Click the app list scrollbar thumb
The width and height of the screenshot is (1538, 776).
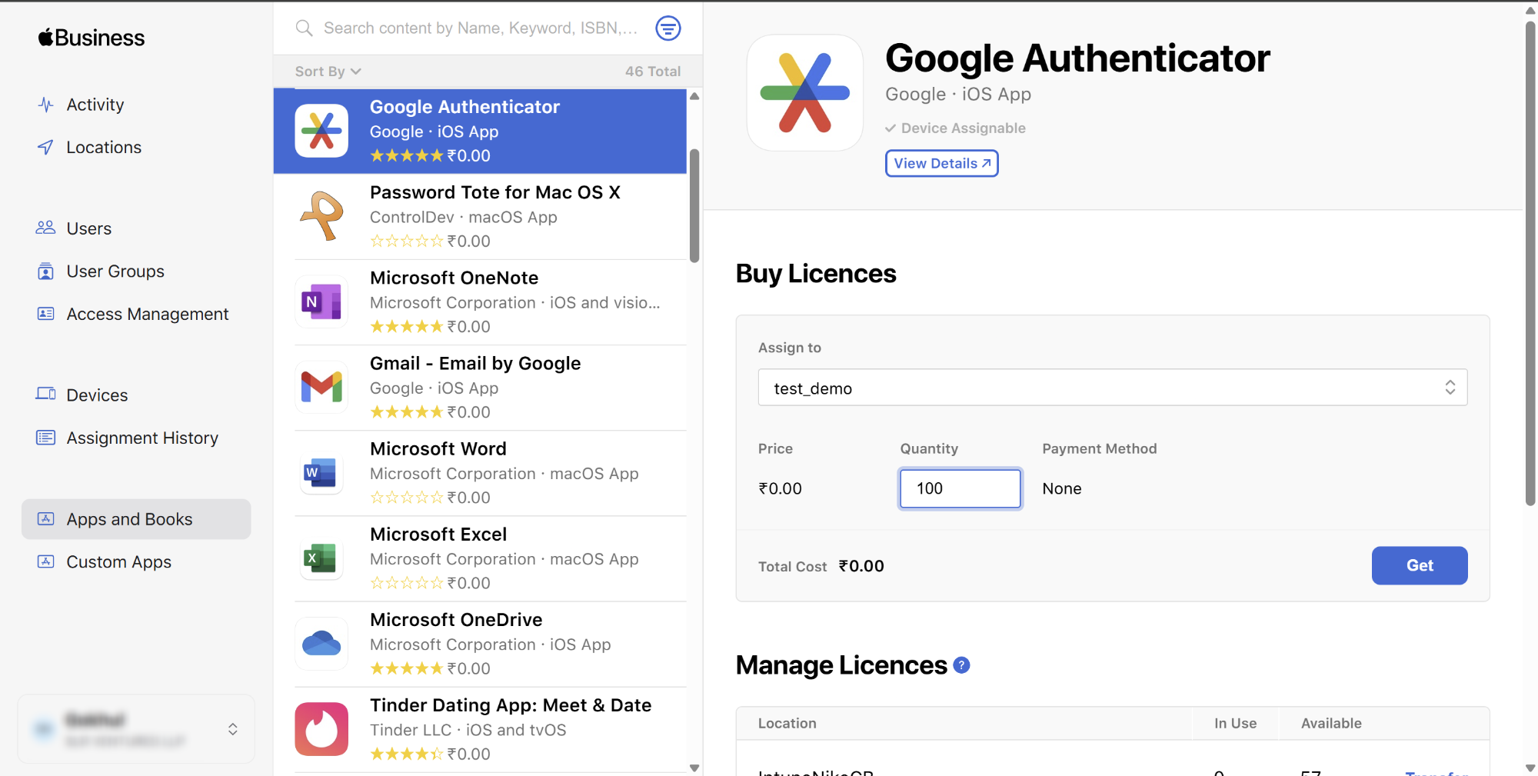[694, 205]
